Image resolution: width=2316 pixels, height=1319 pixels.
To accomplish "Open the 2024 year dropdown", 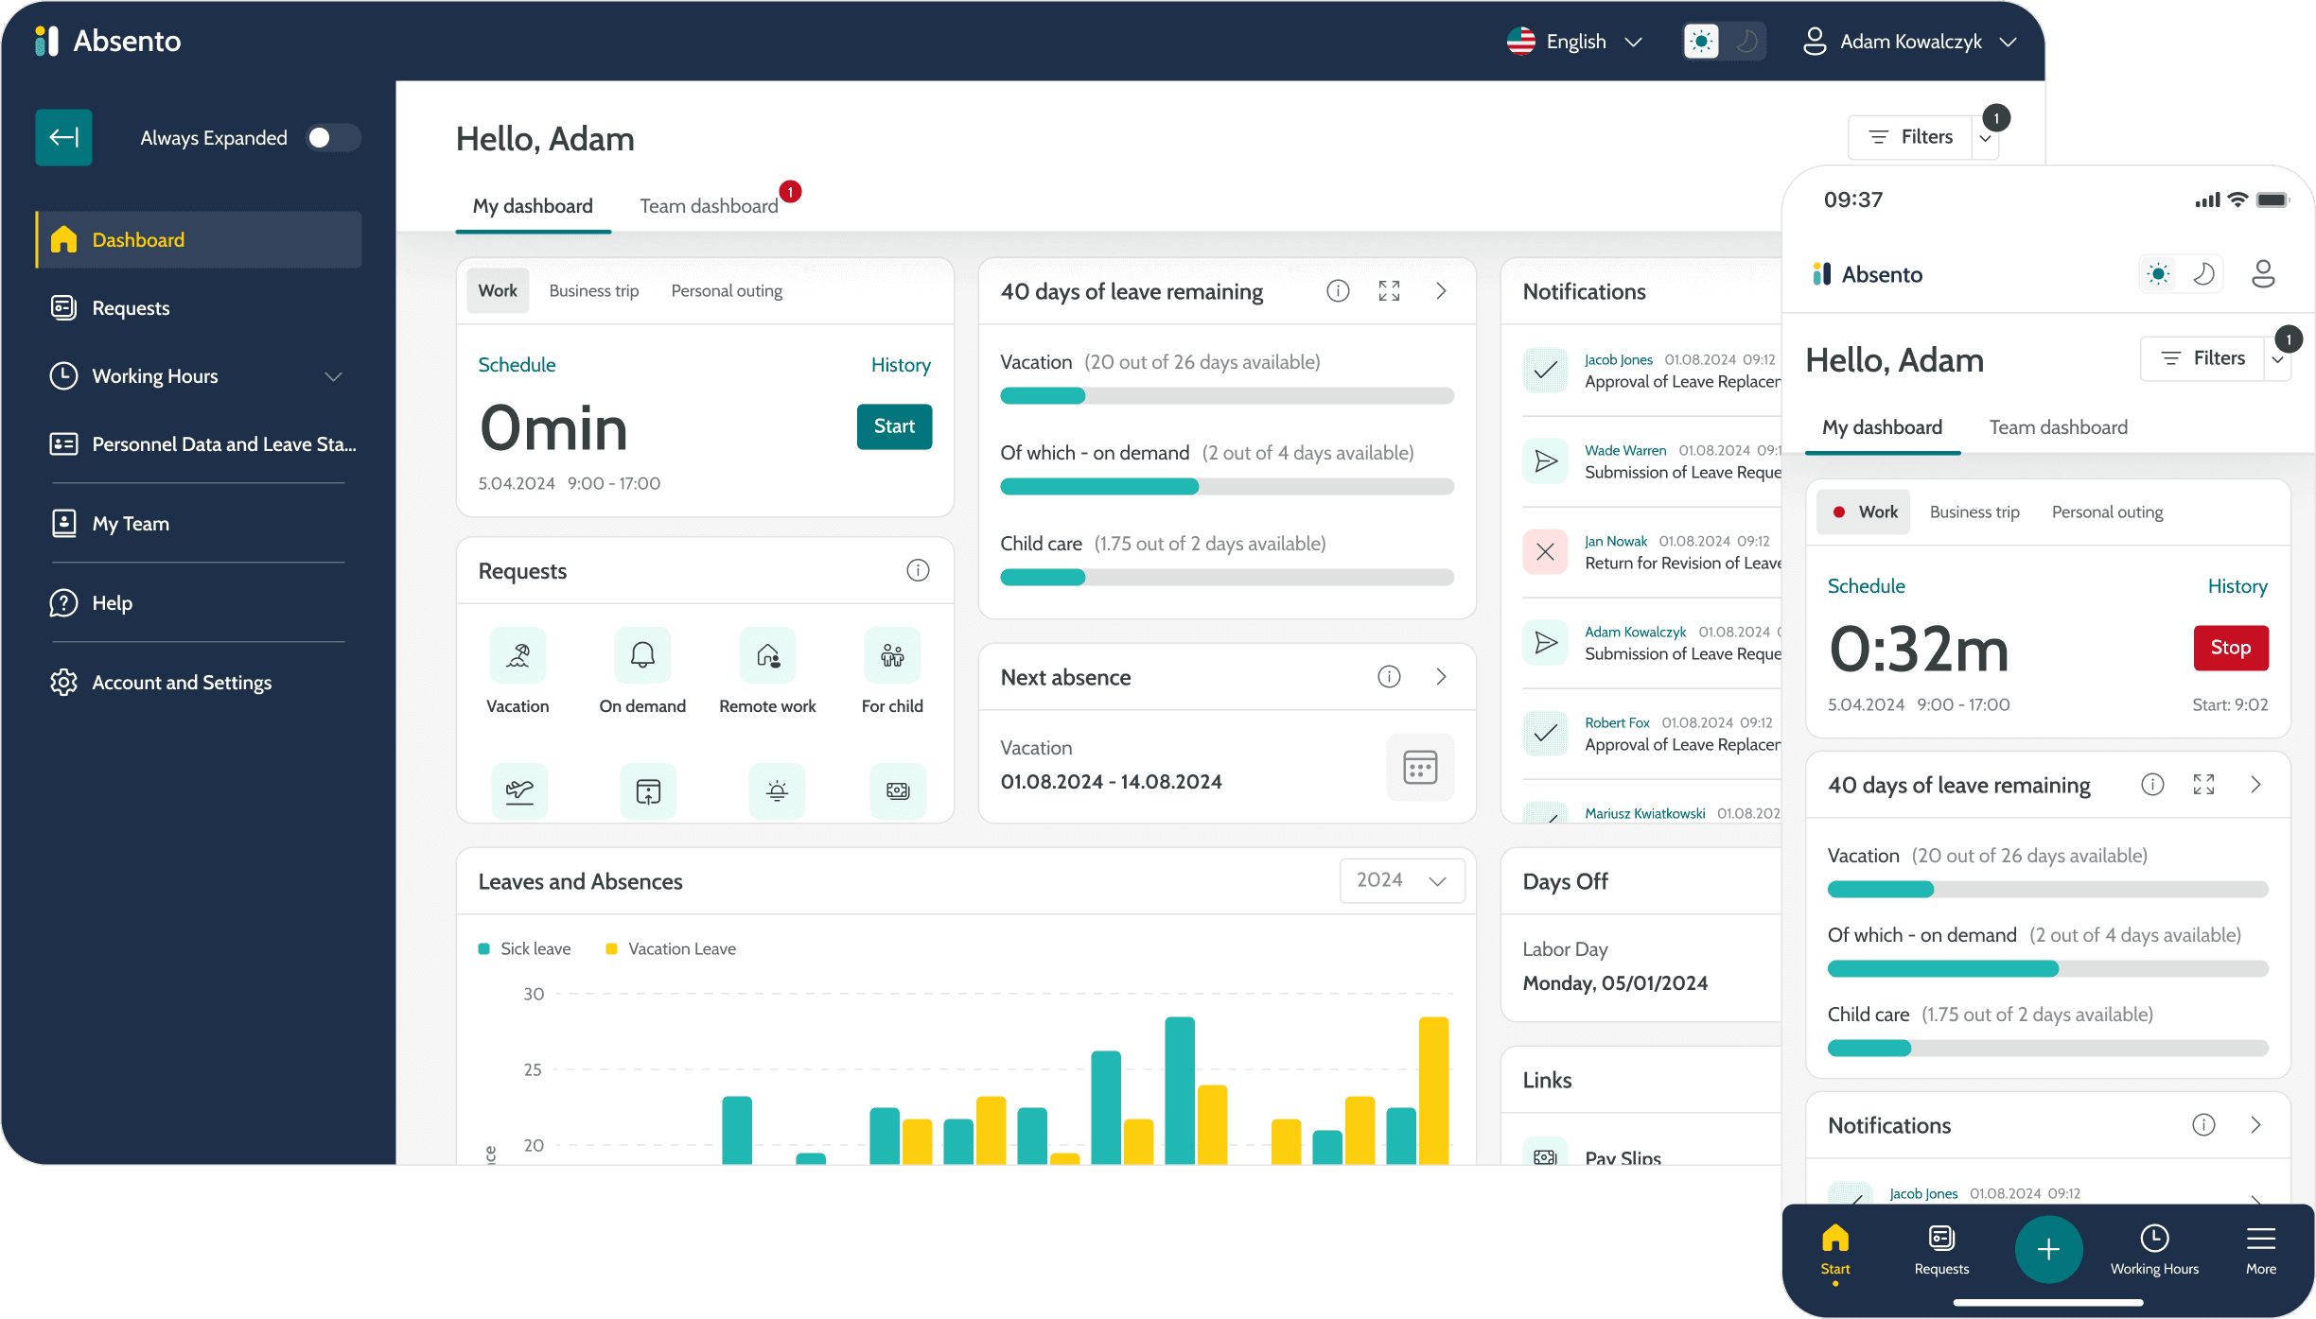I will pyautogui.click(x=1401, y=880).
